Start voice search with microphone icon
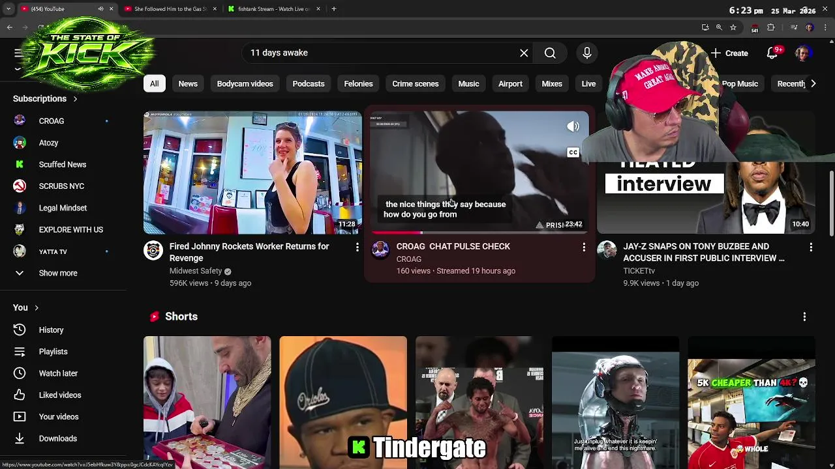 (x=586, y=53)
